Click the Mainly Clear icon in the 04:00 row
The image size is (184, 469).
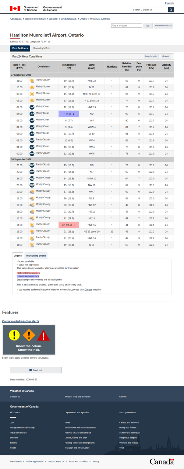32,127
